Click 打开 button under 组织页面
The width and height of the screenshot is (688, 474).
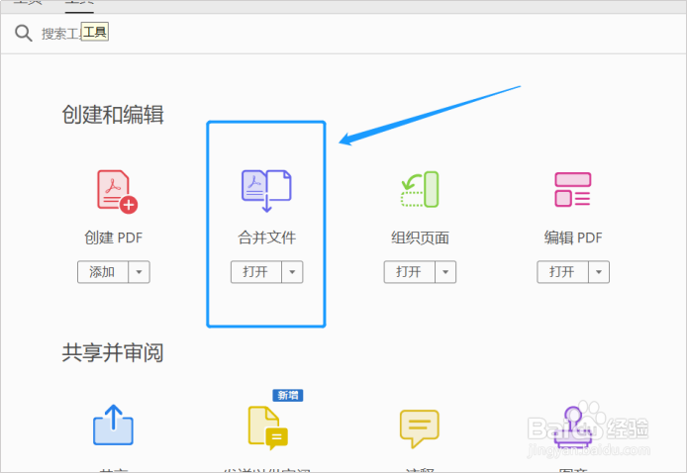(409, 272)
